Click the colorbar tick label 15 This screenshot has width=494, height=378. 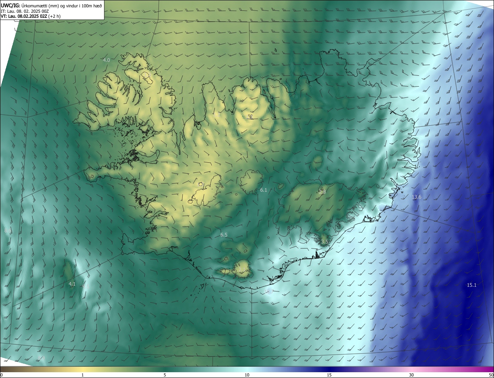329,375
